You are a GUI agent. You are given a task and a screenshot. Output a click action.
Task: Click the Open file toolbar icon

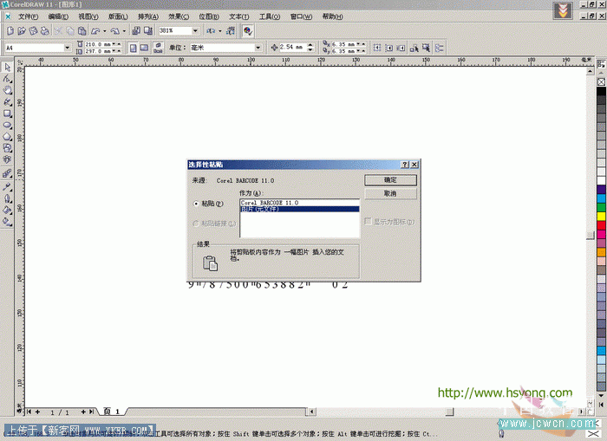click(21, 30)
